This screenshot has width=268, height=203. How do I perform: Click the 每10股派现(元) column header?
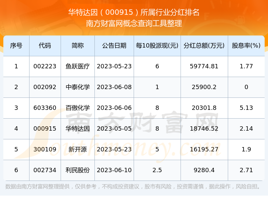point(157,46)
